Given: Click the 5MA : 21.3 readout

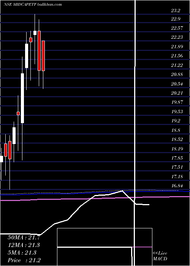Looking at the screenshot, I should 22,253.
